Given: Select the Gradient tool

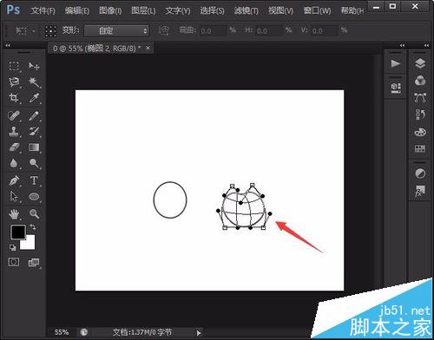Looking at the screenshot, I should 34,147.
